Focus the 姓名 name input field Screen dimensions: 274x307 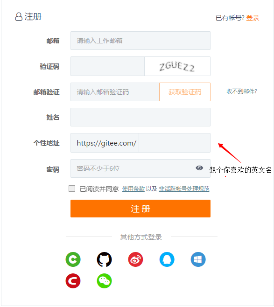click(141, 117)
